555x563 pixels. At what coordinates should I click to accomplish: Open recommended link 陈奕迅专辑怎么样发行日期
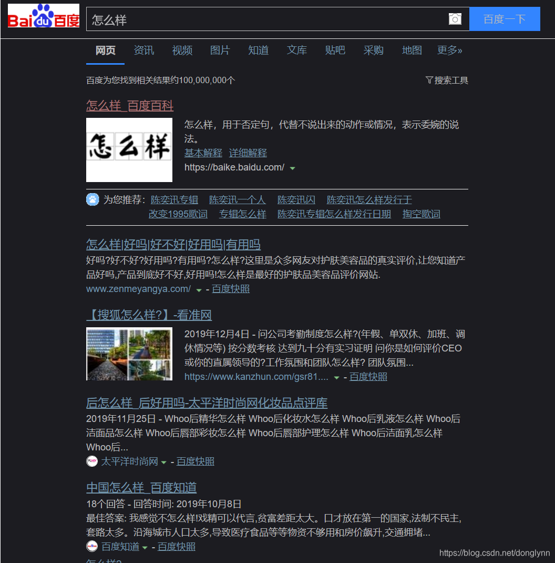pyautogui.click(x=334, y=214)
